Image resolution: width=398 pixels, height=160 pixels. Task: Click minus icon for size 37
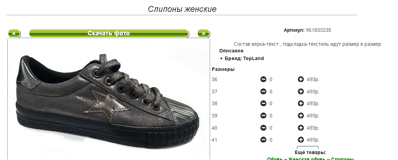263,92
